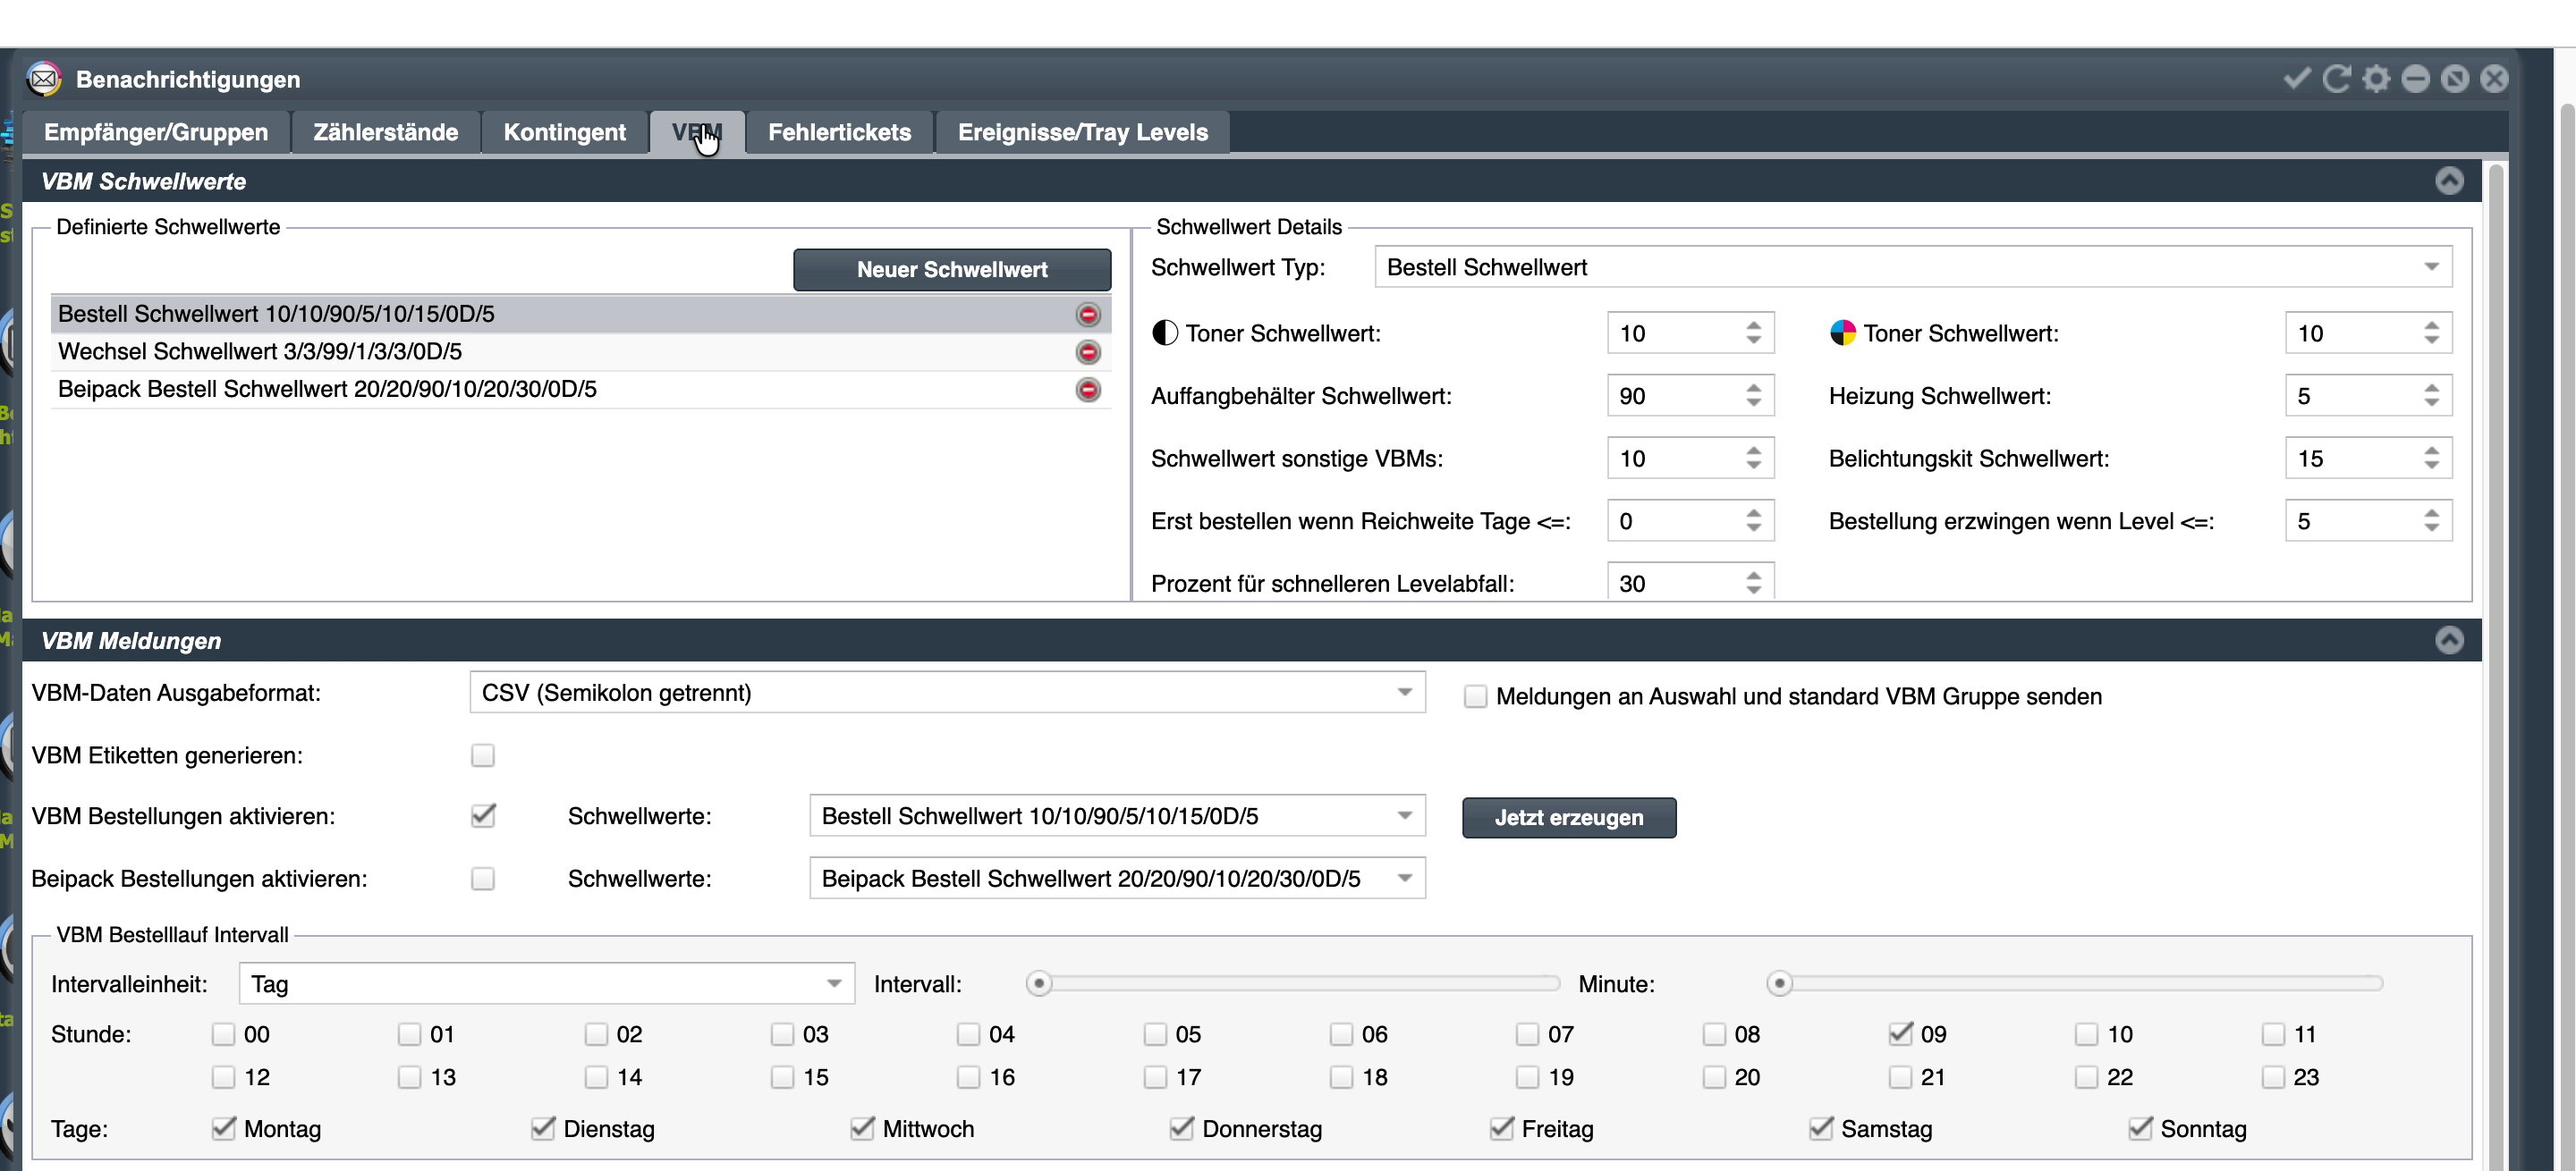The width and height of the screenshot is (2576, 1171).
Task: Click the circled minus icon in title bar
Action: click(x=2415, y=78)
